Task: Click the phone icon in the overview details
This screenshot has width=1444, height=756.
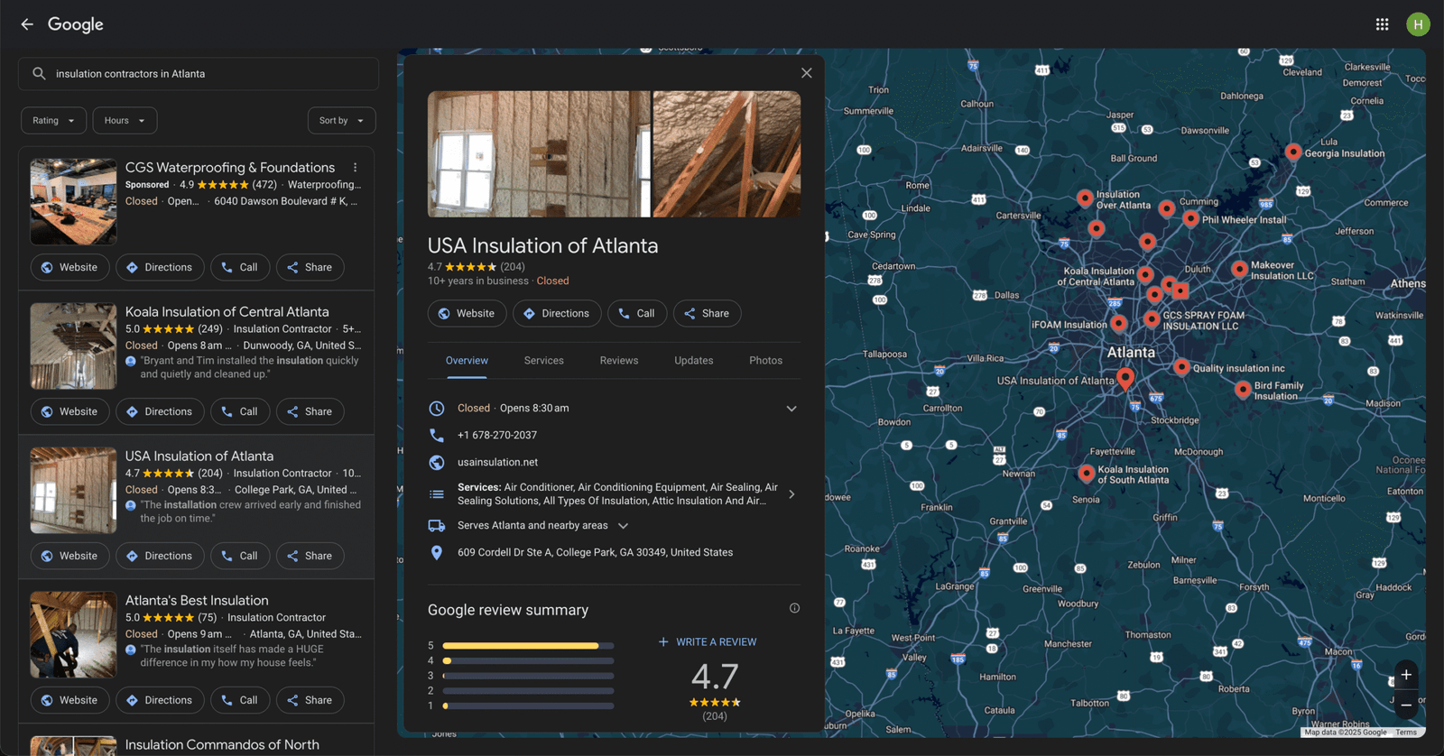Action: [437, 435]
